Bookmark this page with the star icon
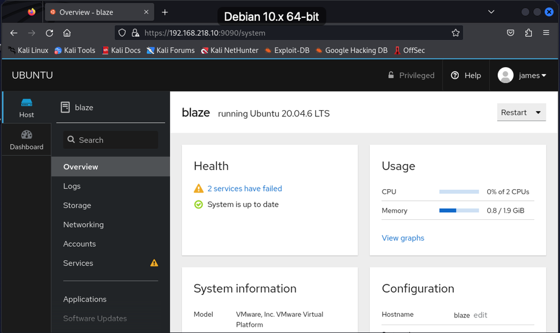The height and width of the screenshot is (333, 560). point(455,33)
